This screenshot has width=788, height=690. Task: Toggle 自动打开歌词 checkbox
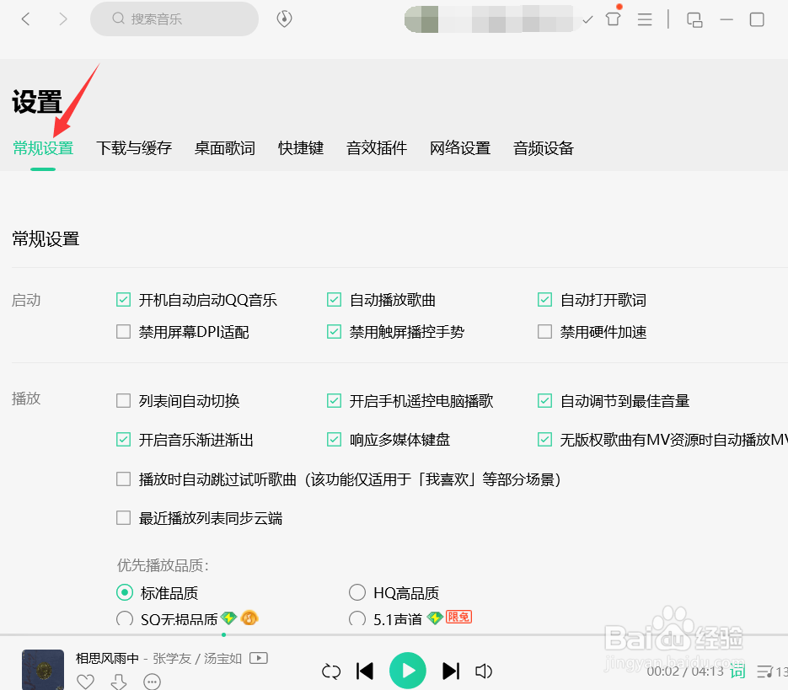(544, 300)
